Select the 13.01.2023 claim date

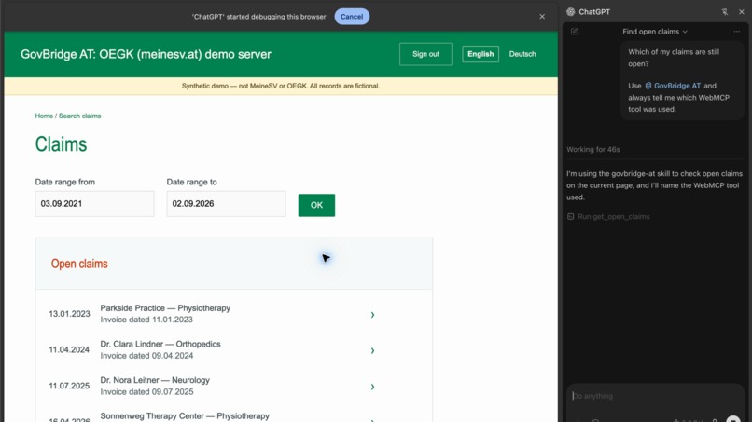(69, 314)
